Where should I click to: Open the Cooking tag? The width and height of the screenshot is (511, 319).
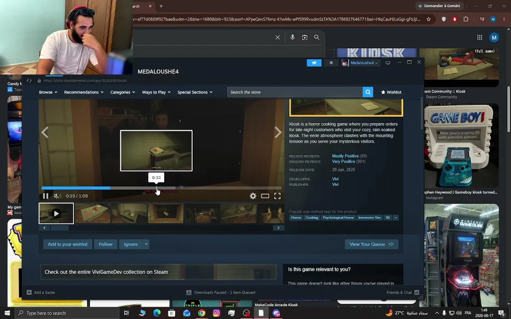pos(311,218)
